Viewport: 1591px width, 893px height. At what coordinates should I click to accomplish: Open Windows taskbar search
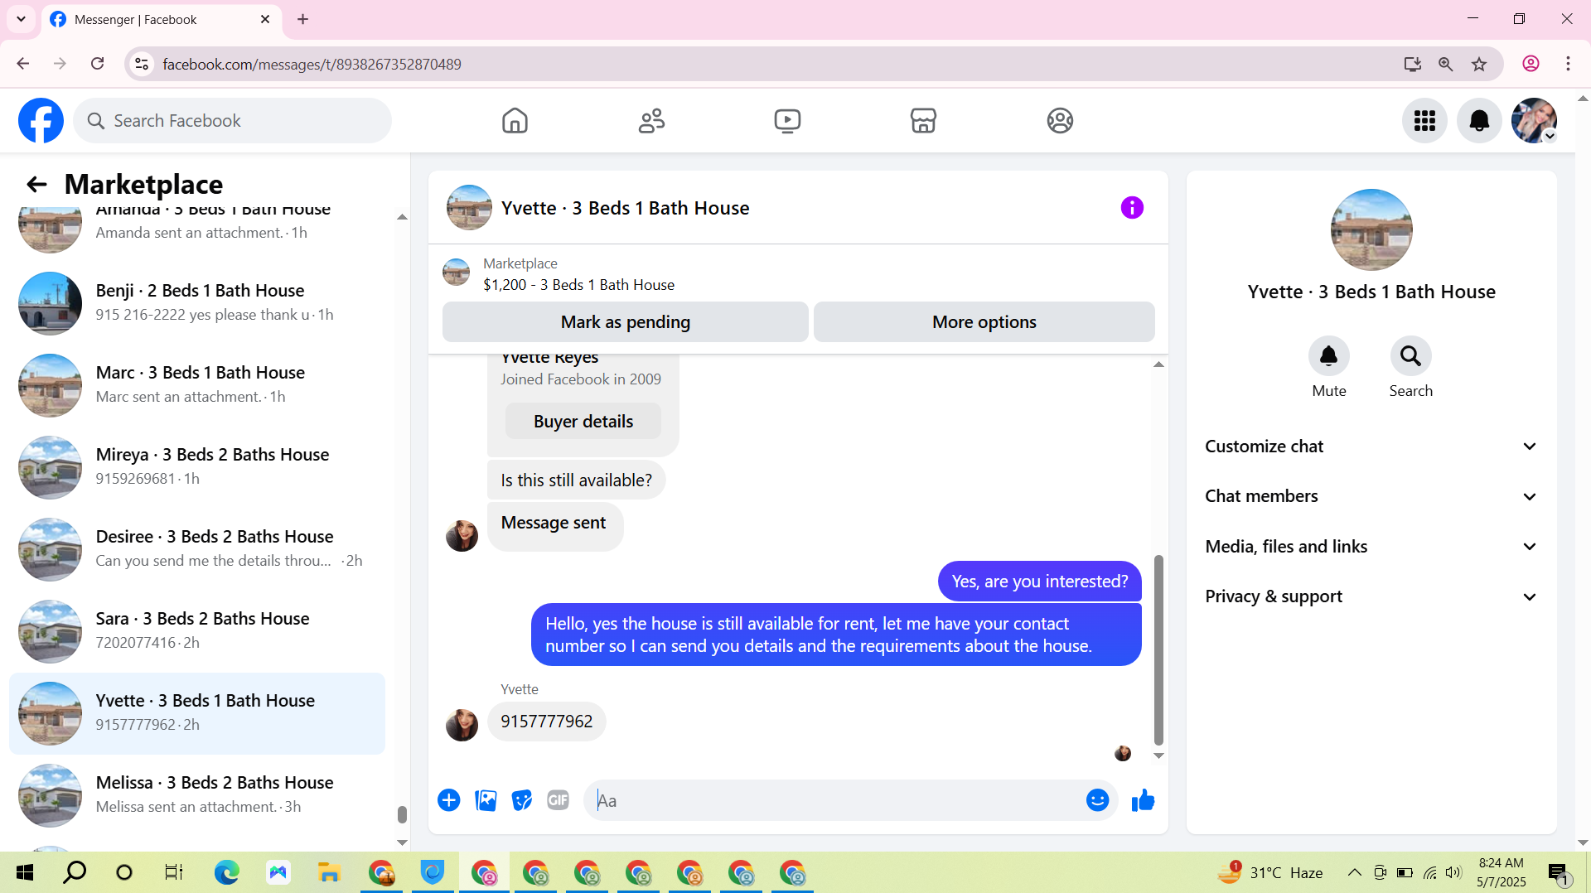[x=75, y=872]
